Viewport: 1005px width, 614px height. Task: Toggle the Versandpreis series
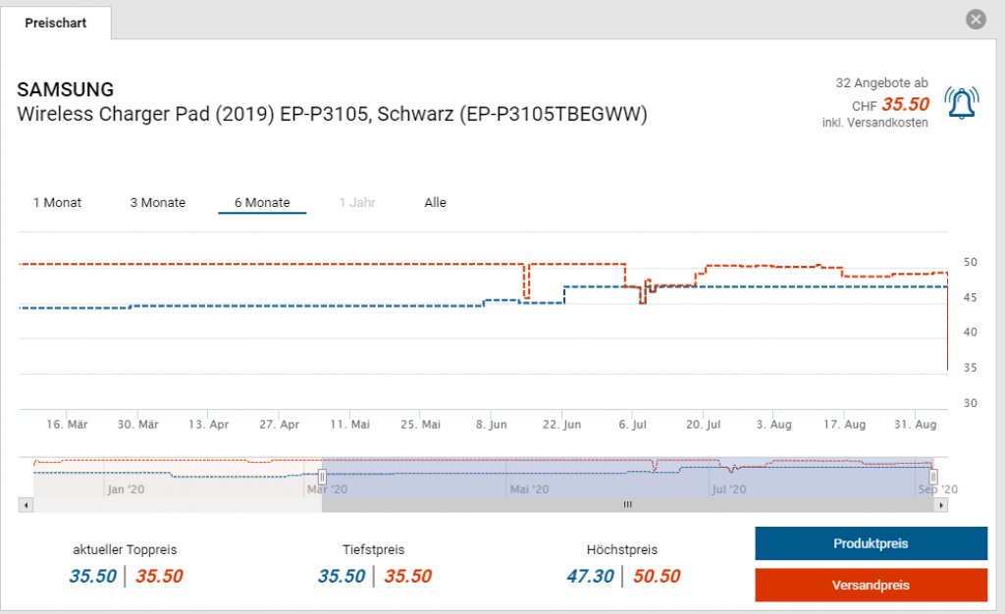(x=872, y=586)
